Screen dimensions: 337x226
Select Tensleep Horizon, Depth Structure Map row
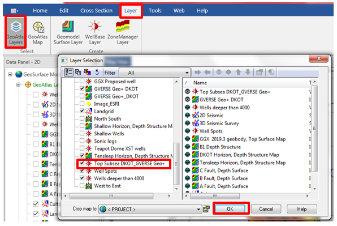point(243,163)
